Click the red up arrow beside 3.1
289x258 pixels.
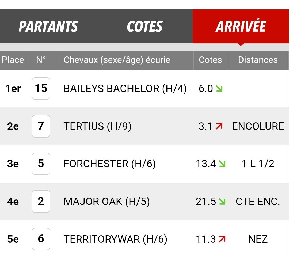pyautogui.click(x=219, y=126)
